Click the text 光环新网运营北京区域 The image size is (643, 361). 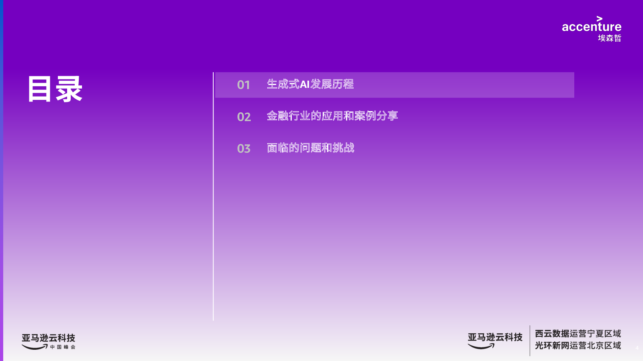tap(578, 346)
